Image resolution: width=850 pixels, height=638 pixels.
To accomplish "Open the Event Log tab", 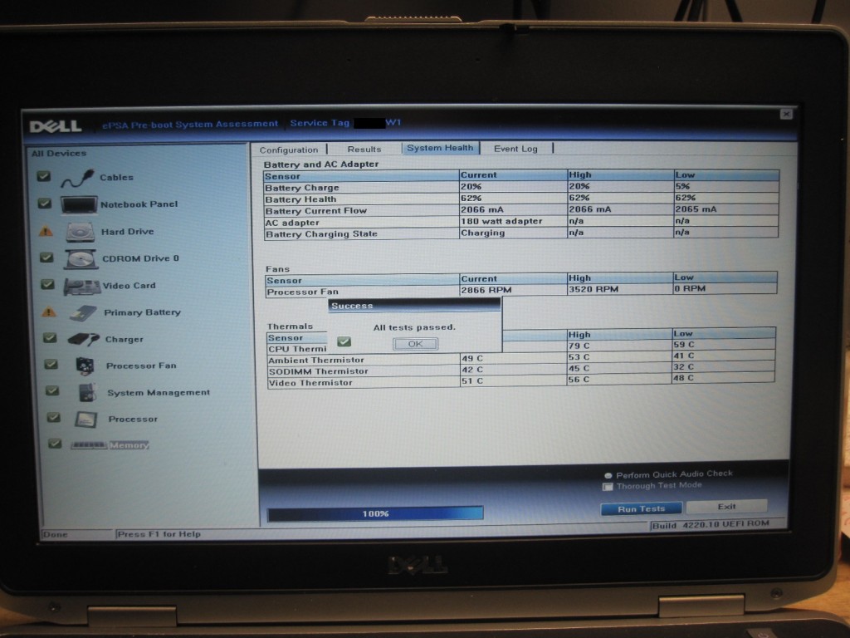I will coord(515,149).
